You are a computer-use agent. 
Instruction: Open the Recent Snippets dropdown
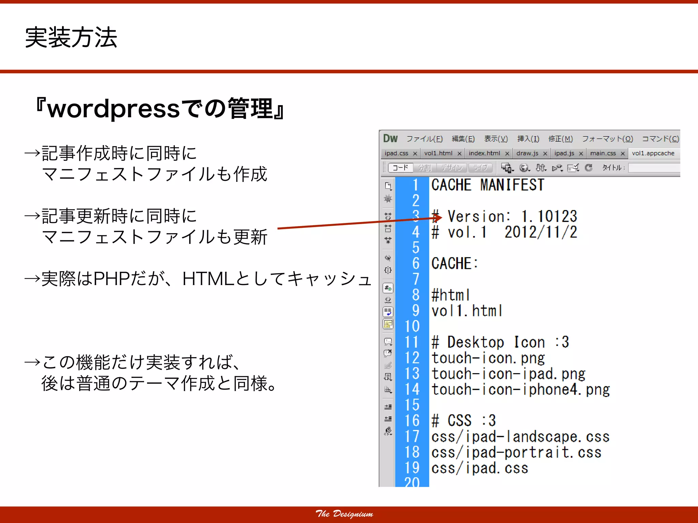388,377
